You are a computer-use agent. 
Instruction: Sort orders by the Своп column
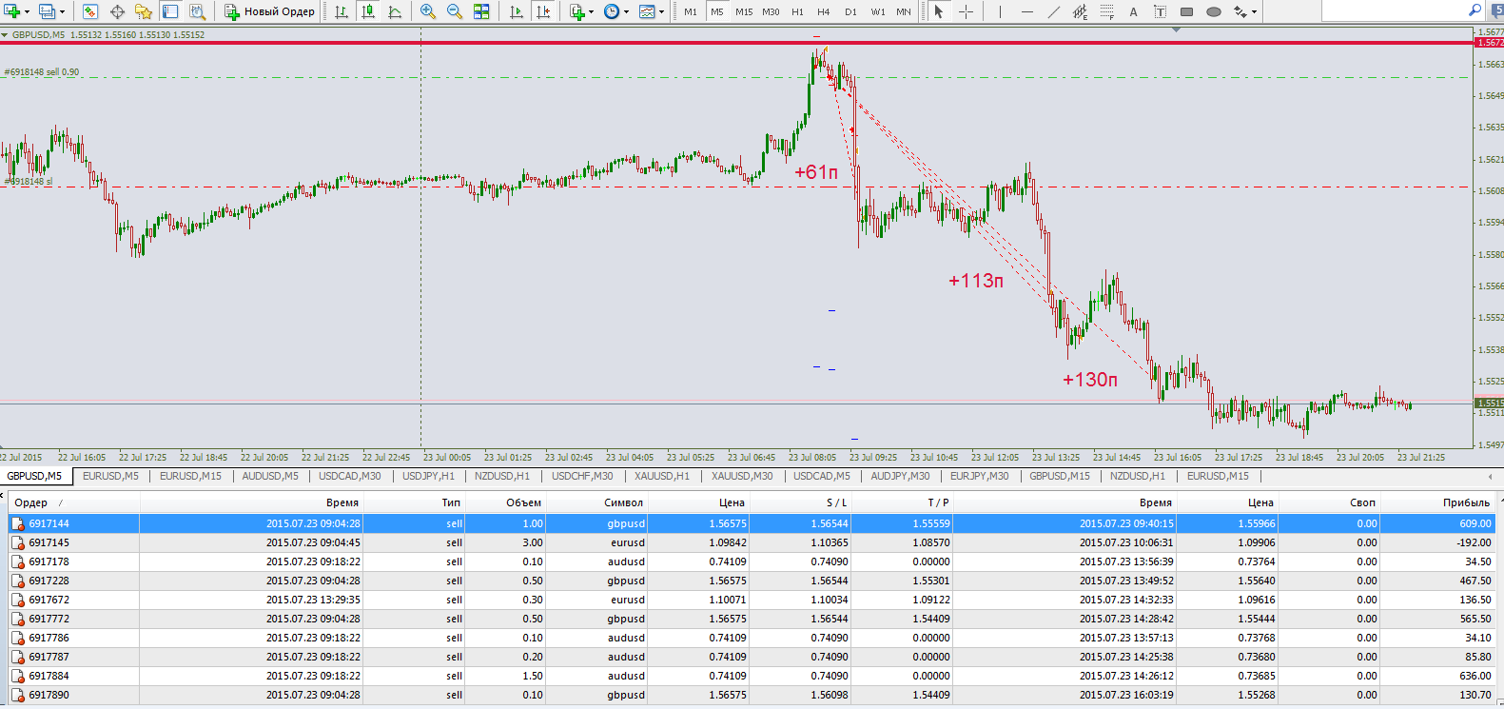[1330, 502]
